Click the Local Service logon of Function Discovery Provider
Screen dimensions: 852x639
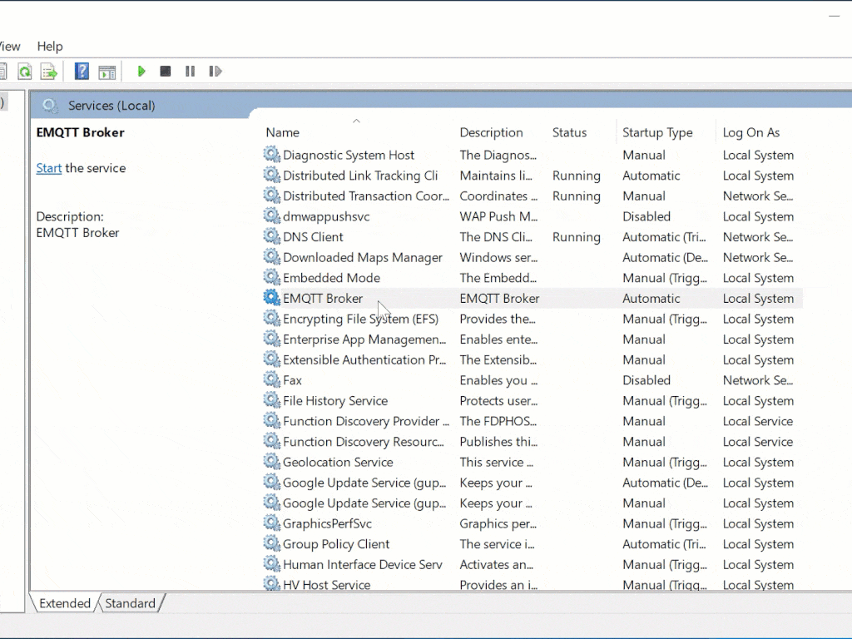757,421
